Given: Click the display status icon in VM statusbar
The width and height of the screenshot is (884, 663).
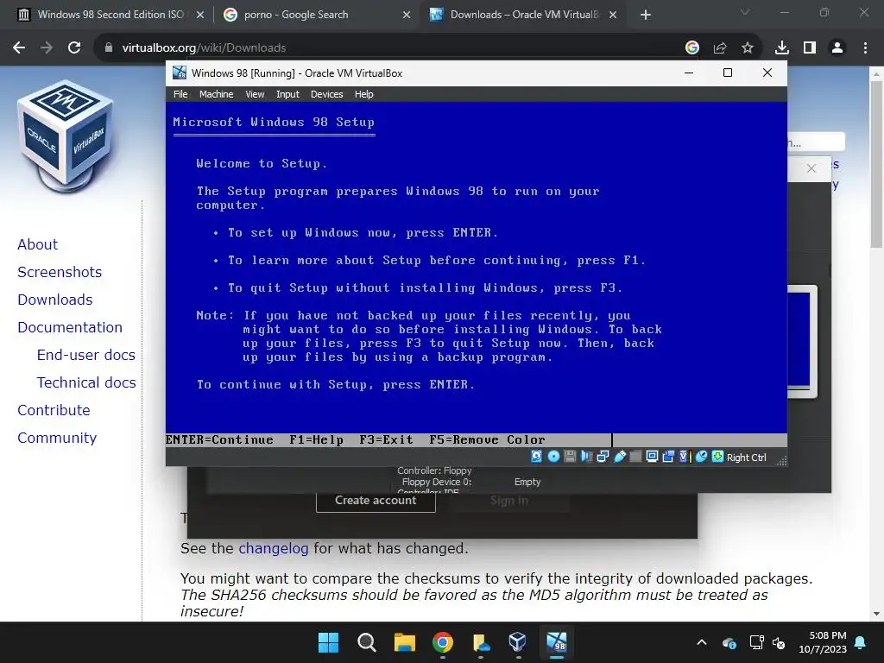Looking at the screenshot, I should click(x=652, y=457).
